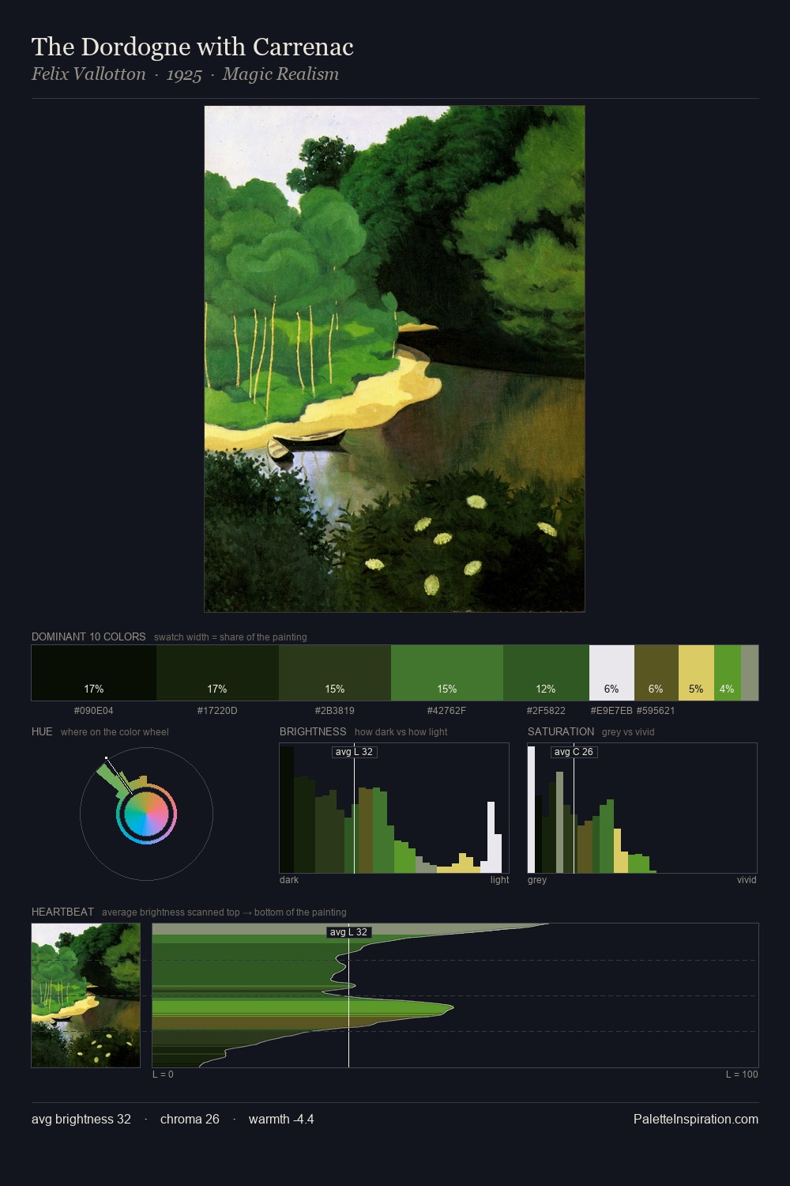This screenshot has height=1186, width=790.
Task: Open PaletteInspiration.com link
Action: point(696,1119)
